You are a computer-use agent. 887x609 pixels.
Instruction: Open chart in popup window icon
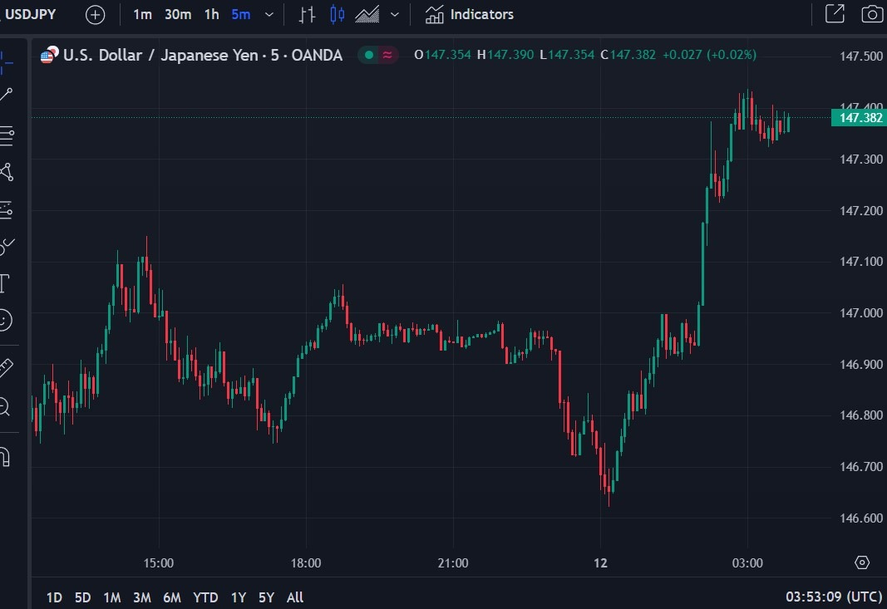835,14
